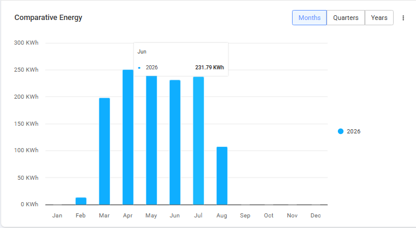Click the Comparative Energy title

pyautogui.click(x=48, y=18)
